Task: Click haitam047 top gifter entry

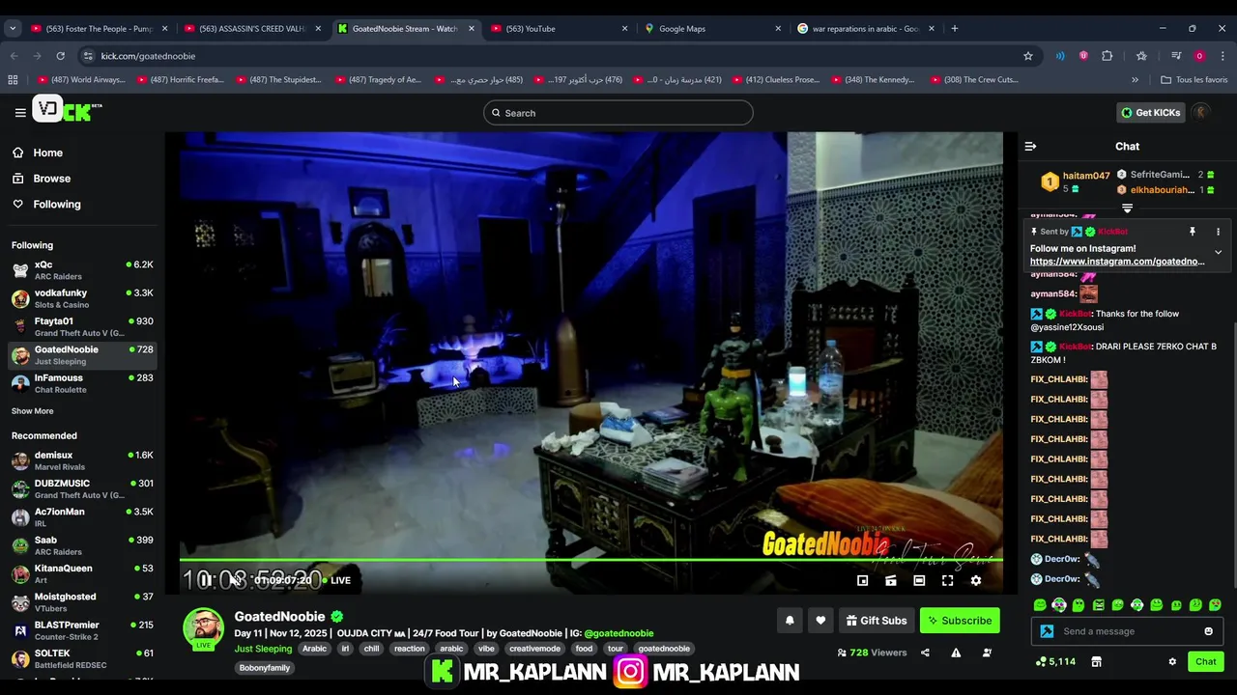Action: point(1074,181)
